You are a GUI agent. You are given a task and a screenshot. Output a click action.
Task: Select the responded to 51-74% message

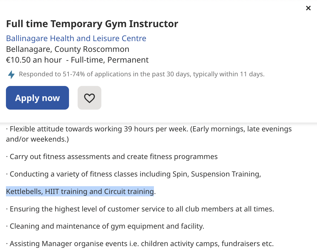coord(142,74)
